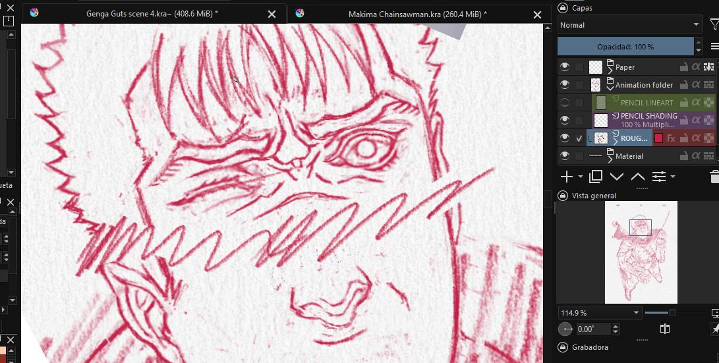Open the layers panel hamburger options menu
Viewport: 719px width, 363px height.
pyautogui.click(x=714, y=46)
